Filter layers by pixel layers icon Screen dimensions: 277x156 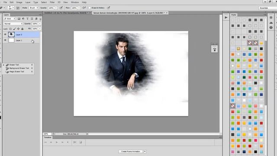[19, 19]
